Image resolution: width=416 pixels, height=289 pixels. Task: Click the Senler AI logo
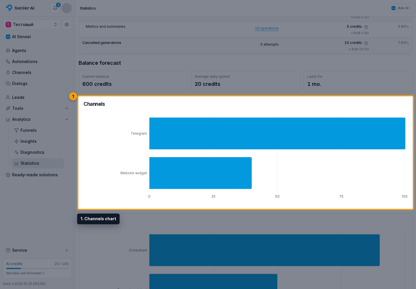tap(20, 8)
